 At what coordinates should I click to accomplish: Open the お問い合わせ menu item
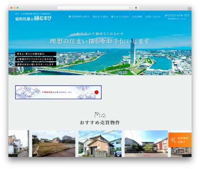point(153,17)
